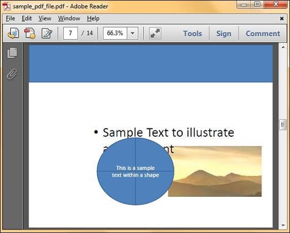The width and height of the screenshot is (290, 233).
Task: Click the export PDF to Word icon
Action: pyautogui.click(x=13, y=34)
